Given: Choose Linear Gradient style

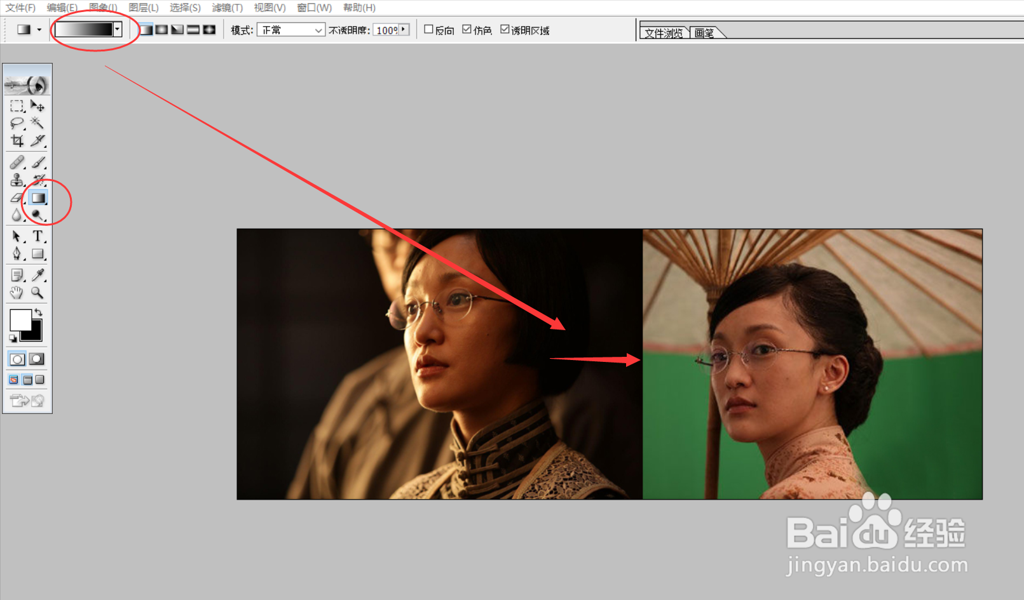Looking at the screenshot, I should (x=146, y=30).
